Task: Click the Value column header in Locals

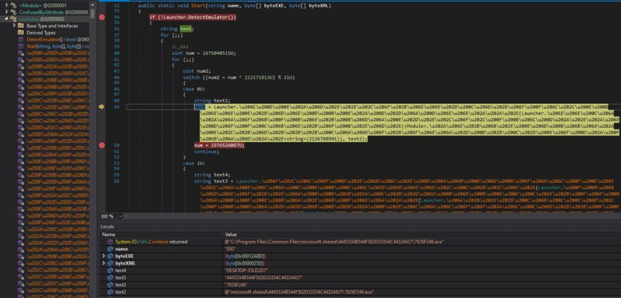Action: click(421, 234)
